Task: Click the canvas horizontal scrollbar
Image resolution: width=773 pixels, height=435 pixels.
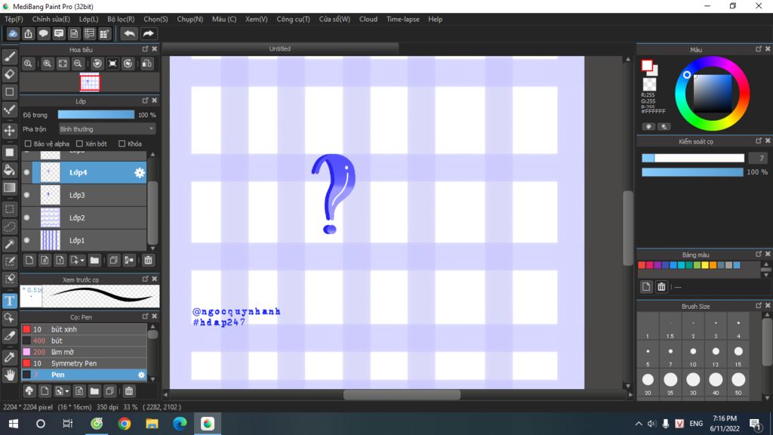Action: [x=402, y=394]
